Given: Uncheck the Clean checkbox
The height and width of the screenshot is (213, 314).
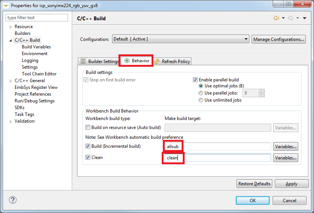Looking at the screenshot, I should [88, 157].
